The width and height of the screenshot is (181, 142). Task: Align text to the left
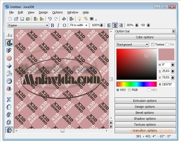pos(109,25)
